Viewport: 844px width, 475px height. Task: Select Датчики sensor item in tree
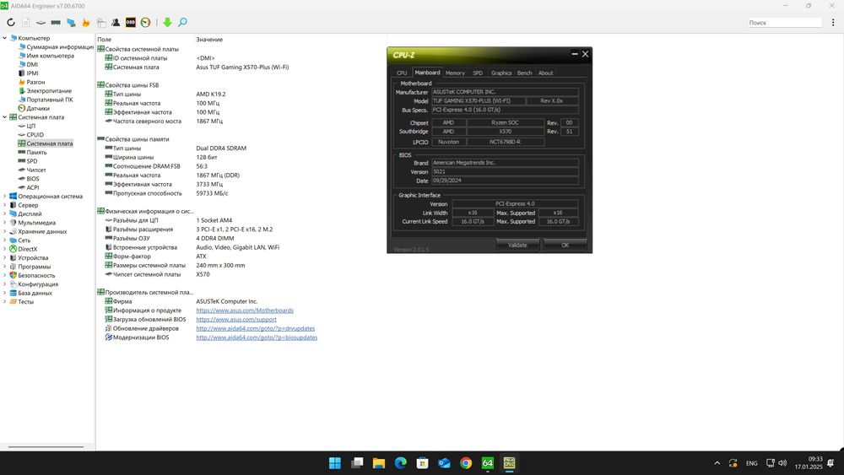[38, 108]
